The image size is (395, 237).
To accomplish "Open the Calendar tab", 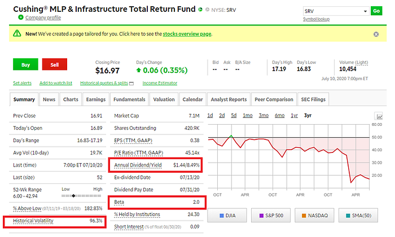I will pyautogui.click(x=192, y=99).
